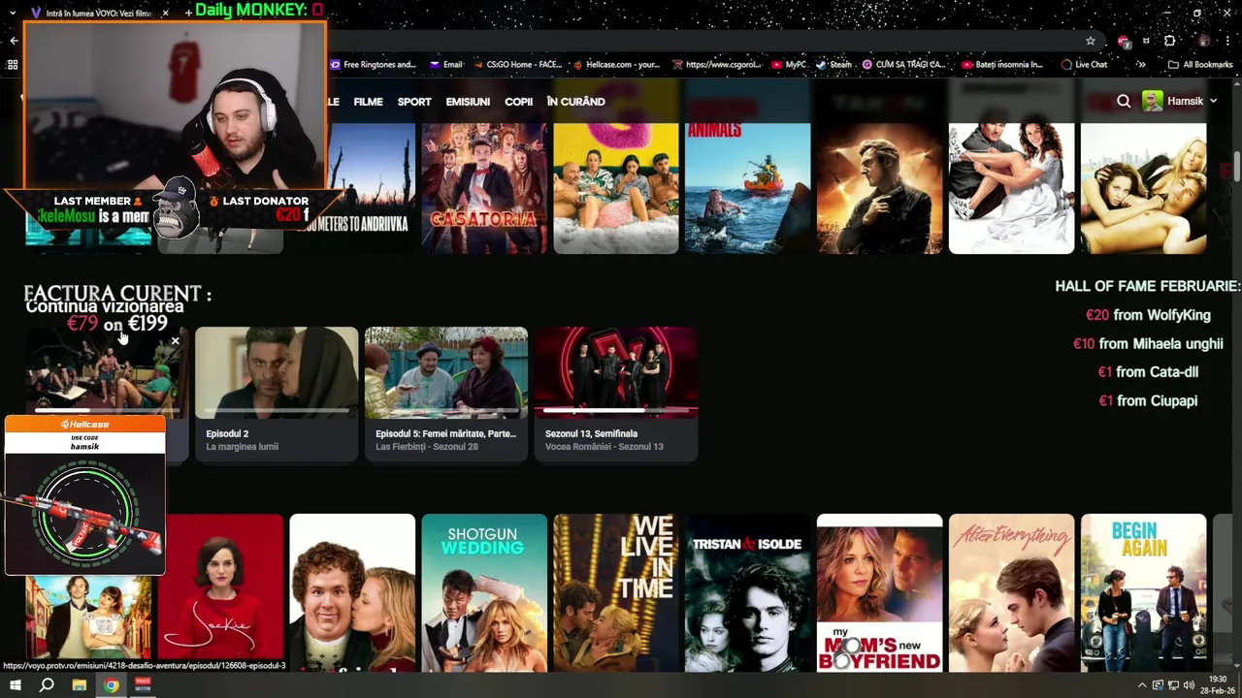The width and height of the screenshot is (1242, 698).
Task: Open the MyPC bookmark
Action: (x=789, y=65)
